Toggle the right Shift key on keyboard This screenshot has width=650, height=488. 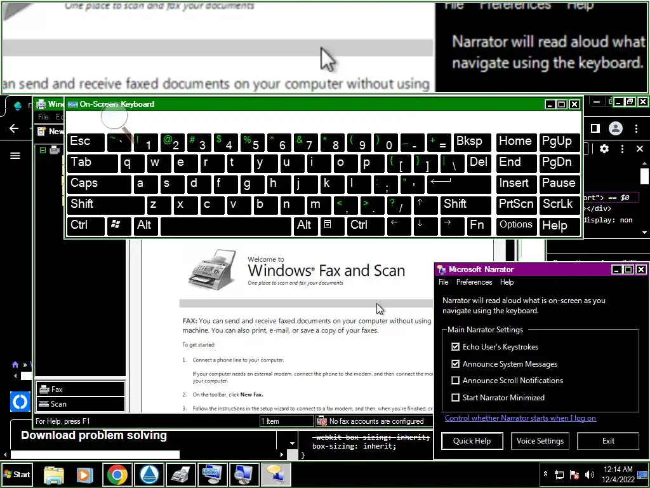click(465, 205)
